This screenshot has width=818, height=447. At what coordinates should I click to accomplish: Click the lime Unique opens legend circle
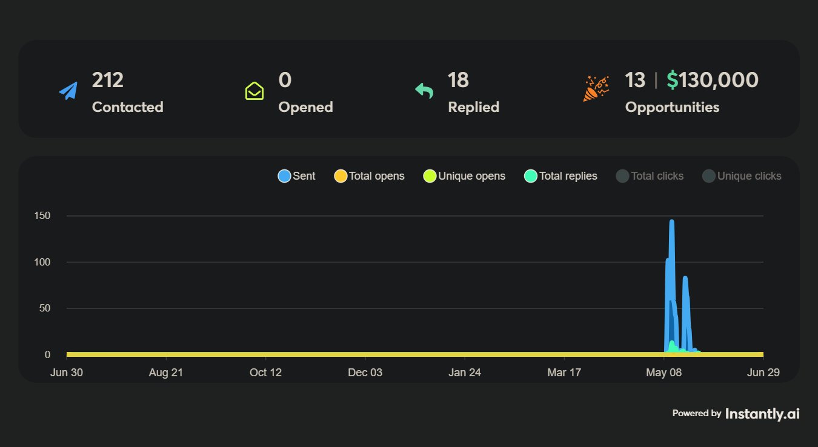coord(430,176)
